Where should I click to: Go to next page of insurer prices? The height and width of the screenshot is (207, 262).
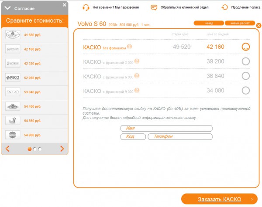pyautogui.click(x=62, y=149)
